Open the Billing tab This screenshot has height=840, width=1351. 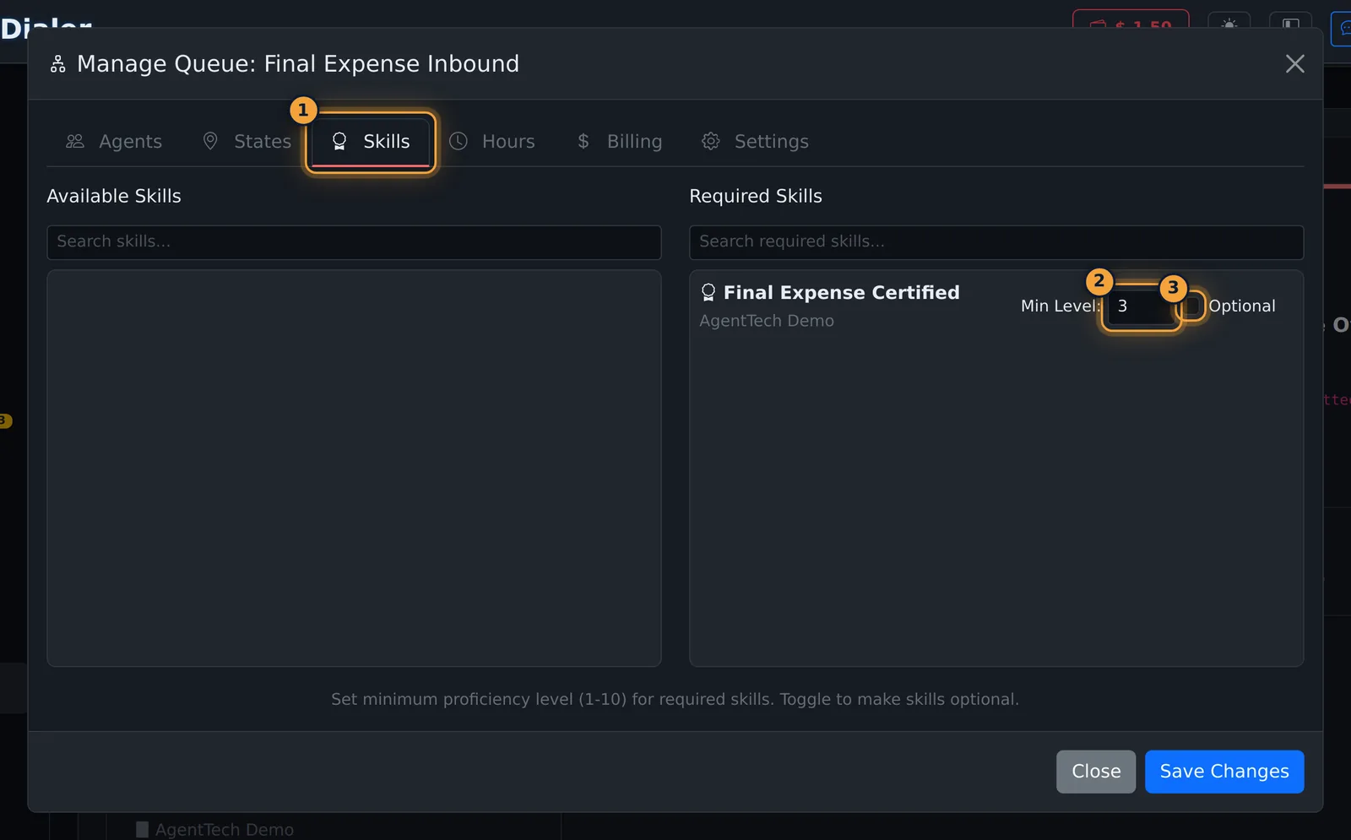(619, 142)
